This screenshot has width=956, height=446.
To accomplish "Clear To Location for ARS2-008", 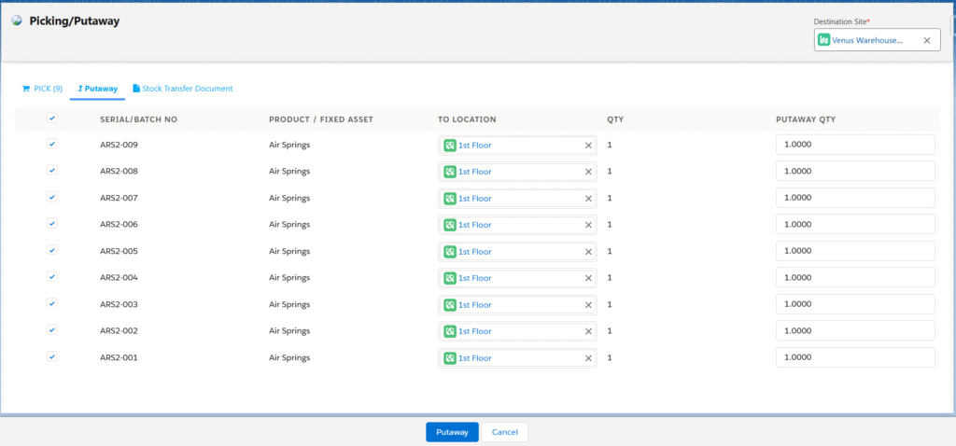I will tap(588, 172).
